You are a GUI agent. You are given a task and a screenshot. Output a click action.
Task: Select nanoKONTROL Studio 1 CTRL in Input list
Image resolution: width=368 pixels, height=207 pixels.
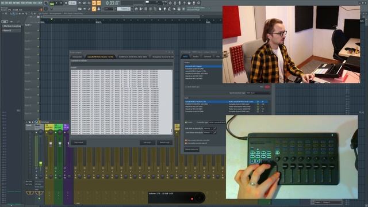(226, 102)
